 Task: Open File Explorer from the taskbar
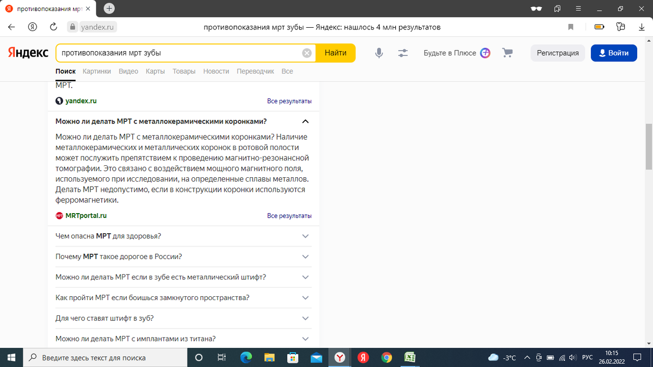pyautogui.click(x=269, y=357)
